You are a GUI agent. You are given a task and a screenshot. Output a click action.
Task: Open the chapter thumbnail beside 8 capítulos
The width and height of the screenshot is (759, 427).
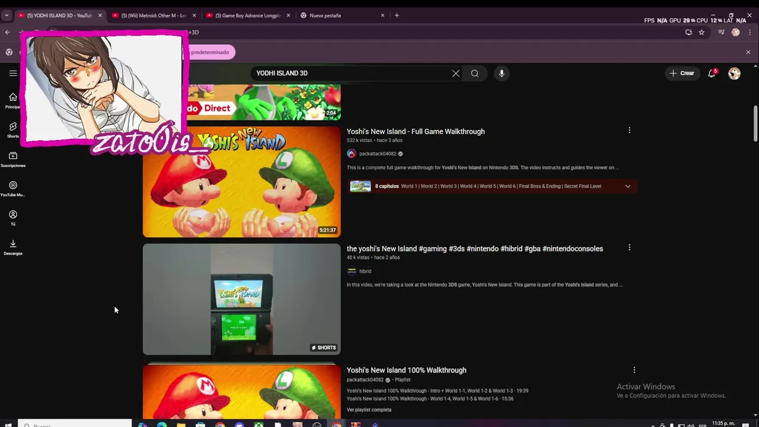coord(360,186)
